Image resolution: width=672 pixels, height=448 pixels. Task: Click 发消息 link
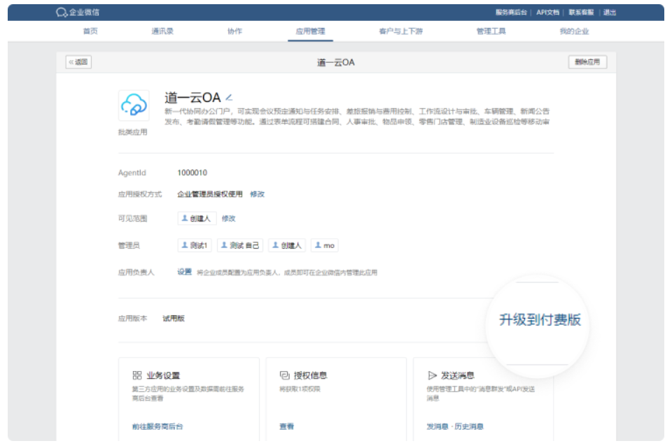click(x=437, y=426)
